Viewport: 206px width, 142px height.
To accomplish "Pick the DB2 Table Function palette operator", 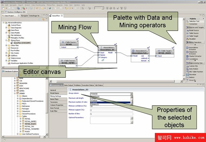I will pos(195,72).
